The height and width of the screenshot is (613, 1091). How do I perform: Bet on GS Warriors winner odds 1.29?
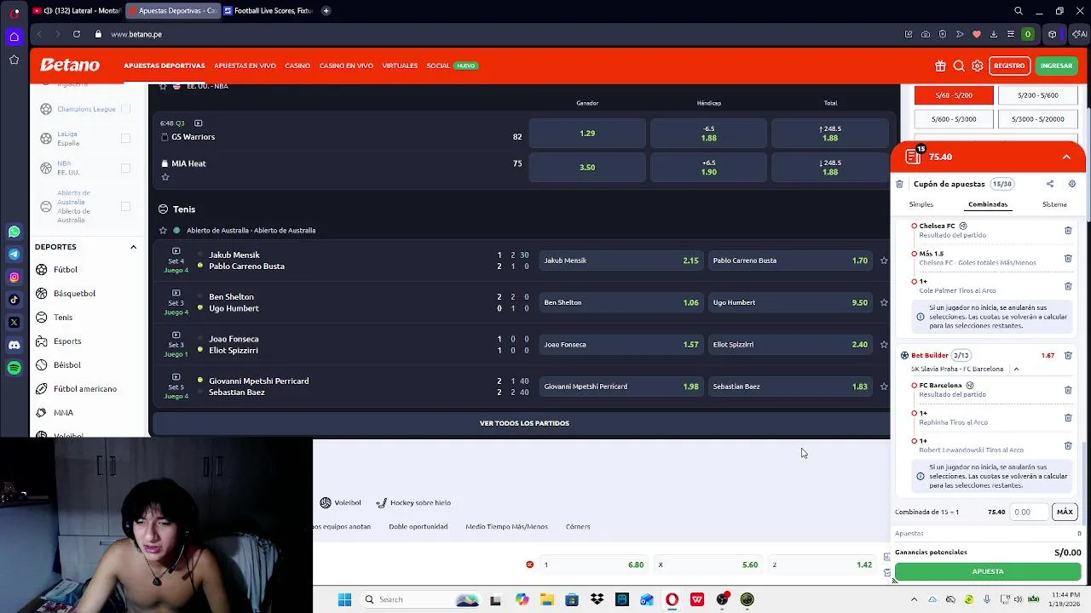587,134
